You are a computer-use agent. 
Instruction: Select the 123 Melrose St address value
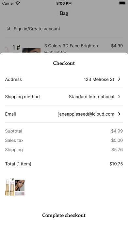point(99,79)
